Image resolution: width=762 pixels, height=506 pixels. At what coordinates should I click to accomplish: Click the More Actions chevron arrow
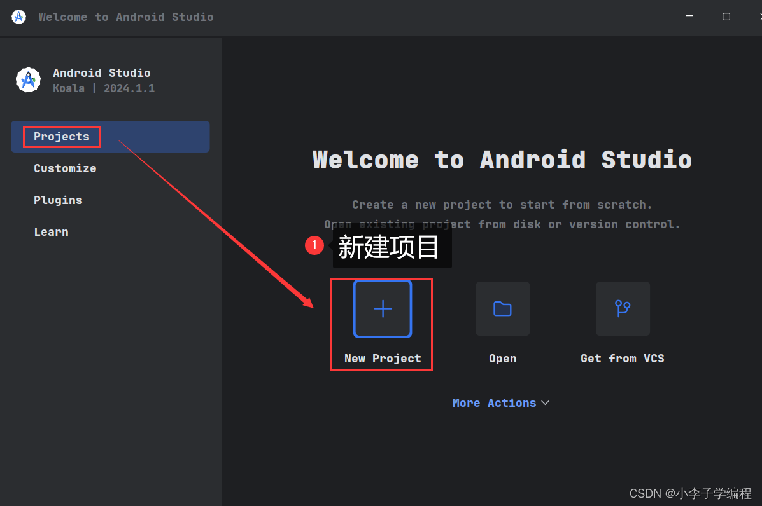pyautogui.click(x=546, y=402)
